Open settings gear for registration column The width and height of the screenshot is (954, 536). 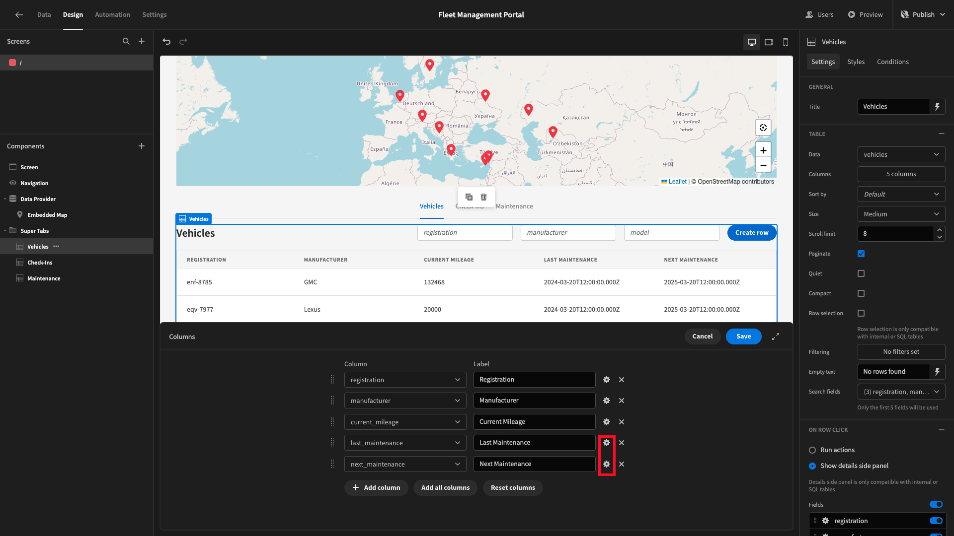tap(607, 380)
